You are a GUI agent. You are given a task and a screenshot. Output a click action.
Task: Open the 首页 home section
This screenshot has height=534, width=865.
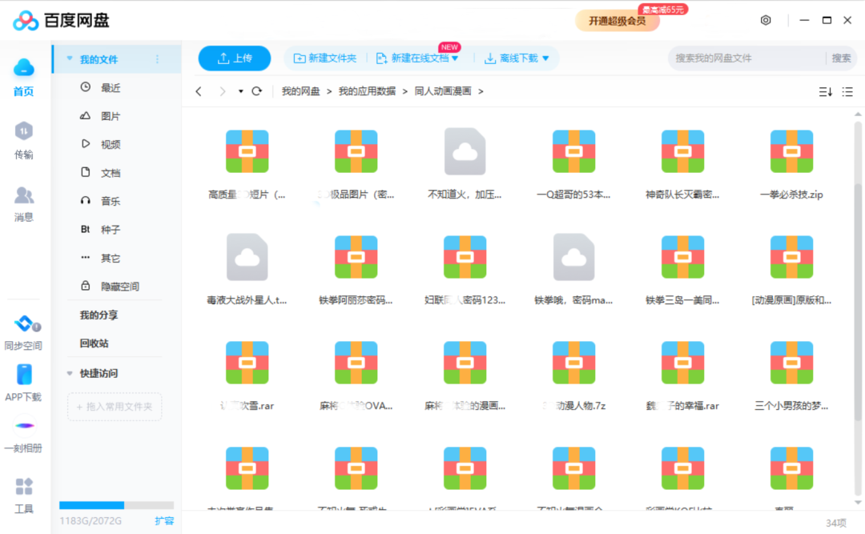(23, 77)
